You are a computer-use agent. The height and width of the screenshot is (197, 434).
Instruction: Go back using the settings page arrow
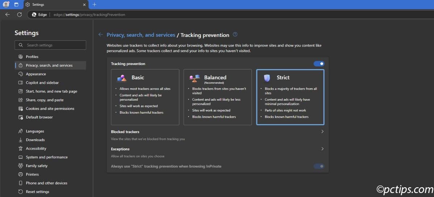click(100, 35)
